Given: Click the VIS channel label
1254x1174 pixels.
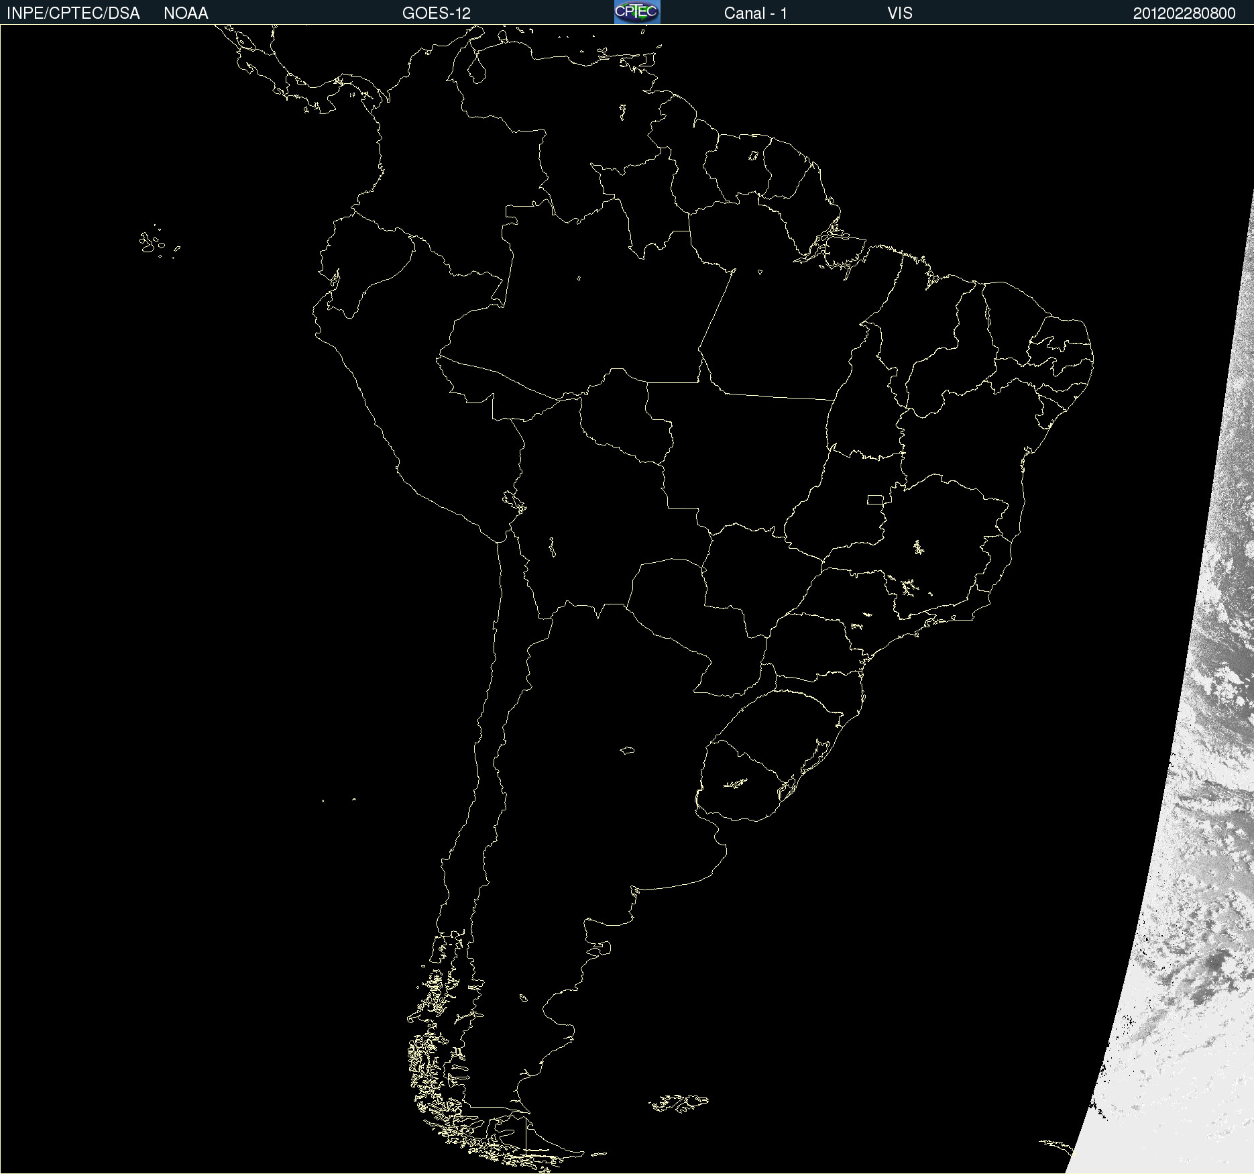Looking at the screenshot, I should pos(900,13).
